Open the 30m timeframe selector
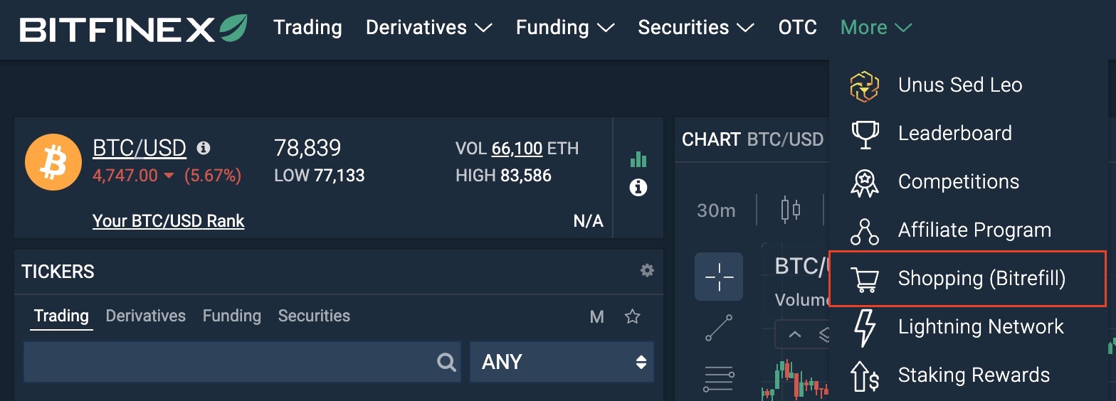The image size is (1116, 401). click(x=716, y=210)
